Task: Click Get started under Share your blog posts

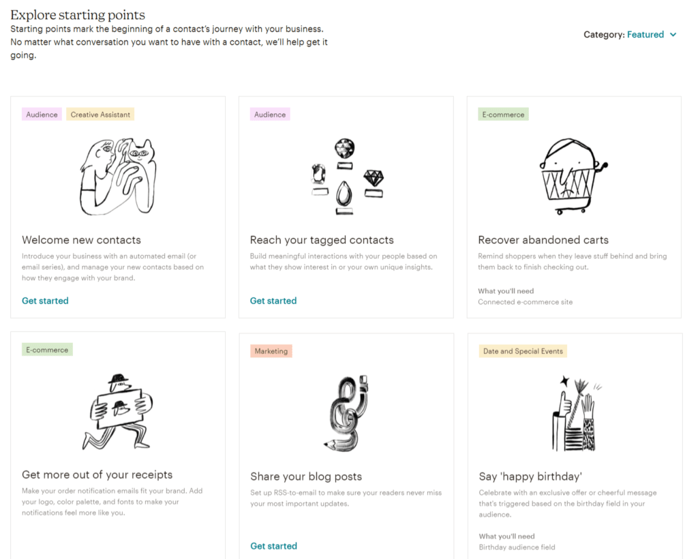Action: [x=273, y=545]
